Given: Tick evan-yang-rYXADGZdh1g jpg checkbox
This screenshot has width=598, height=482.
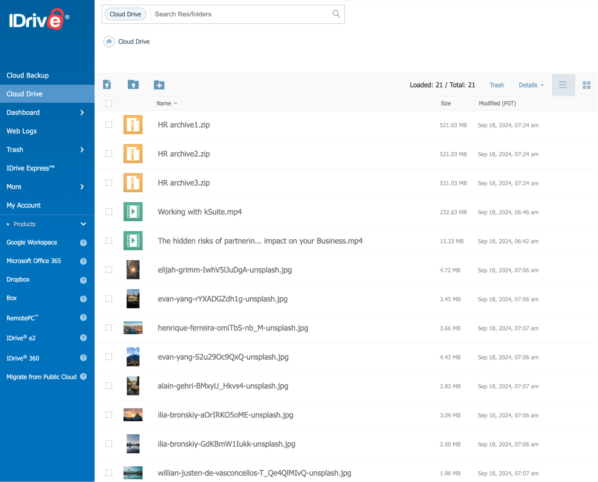Looking at the screenshot, I should coord(109,299).
